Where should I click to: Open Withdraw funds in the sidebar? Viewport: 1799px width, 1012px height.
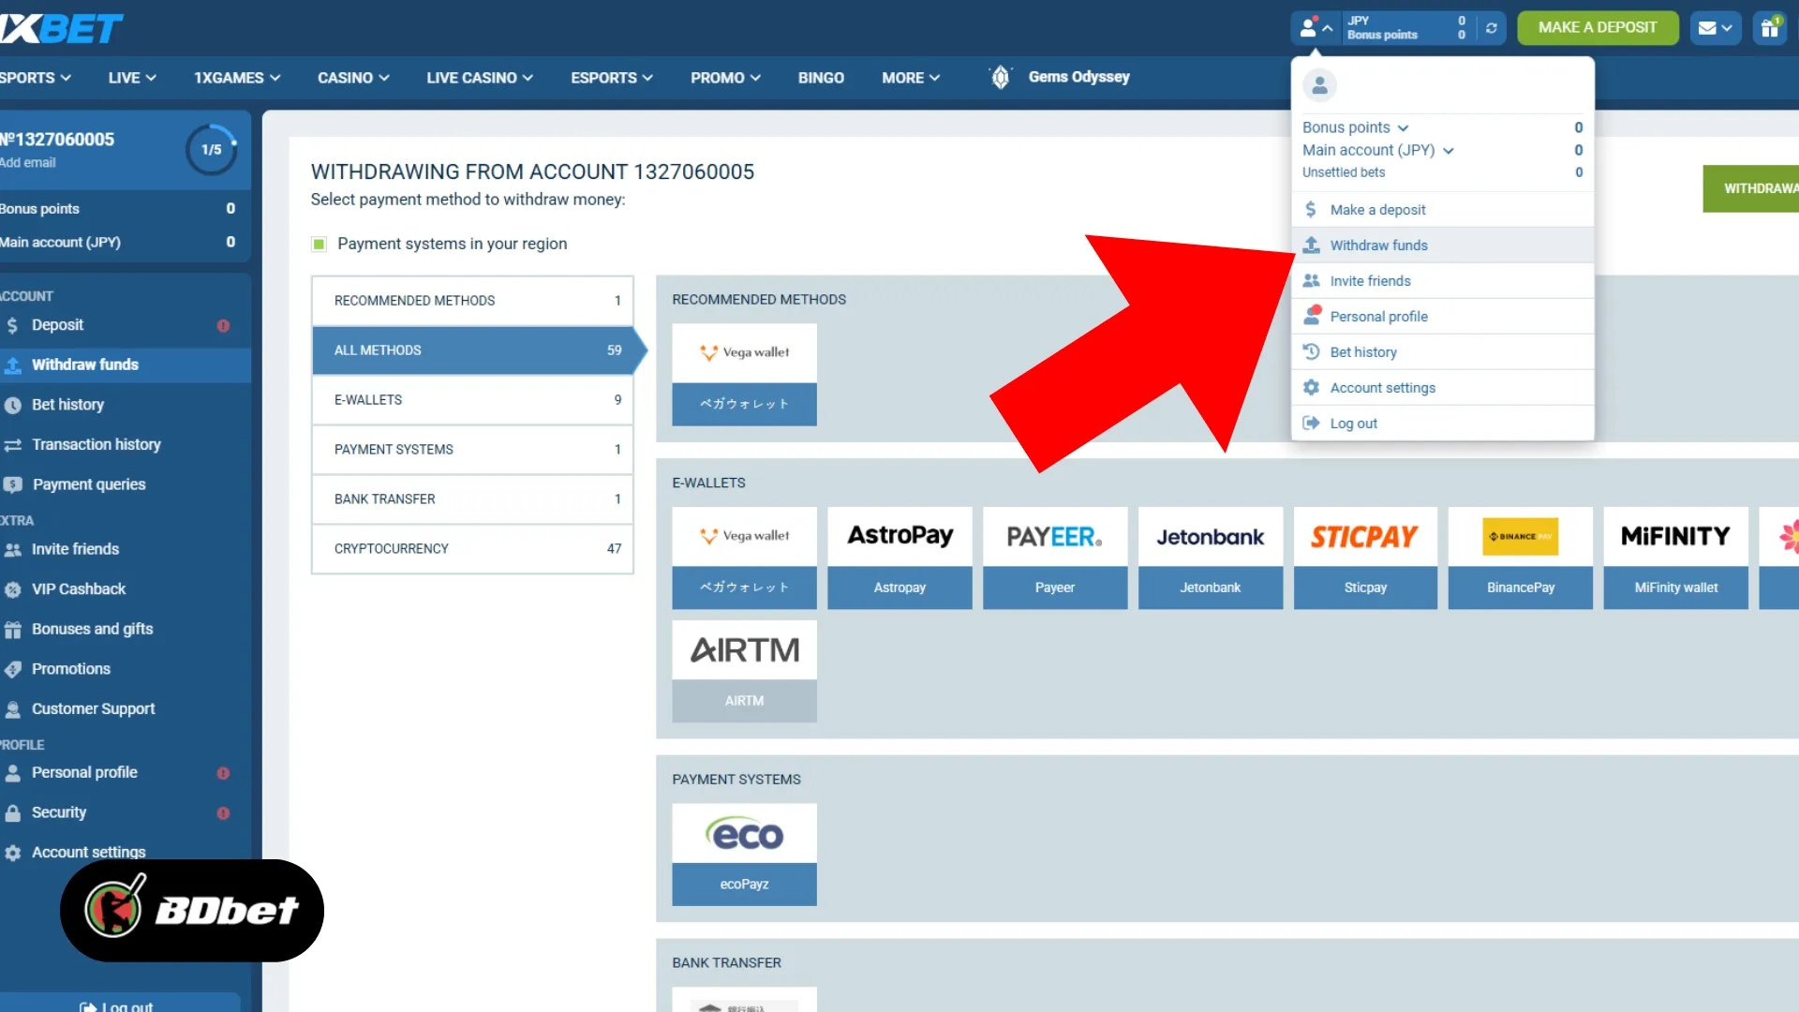click(x=126, y=365)
